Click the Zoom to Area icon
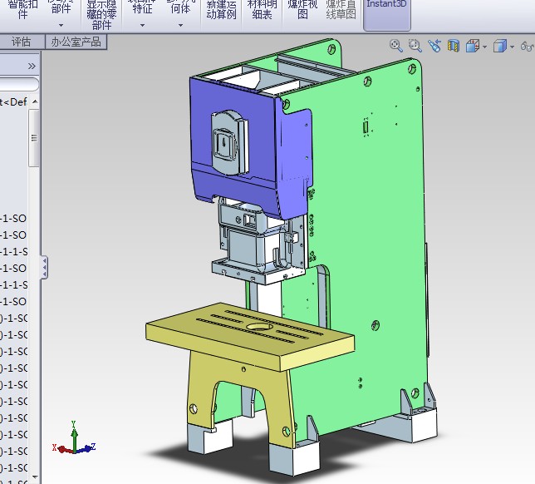Screen dimensions: 535x484 coord(415,46)
